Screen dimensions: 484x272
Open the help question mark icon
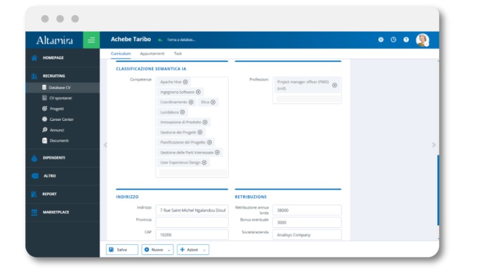tap(406, 40)
